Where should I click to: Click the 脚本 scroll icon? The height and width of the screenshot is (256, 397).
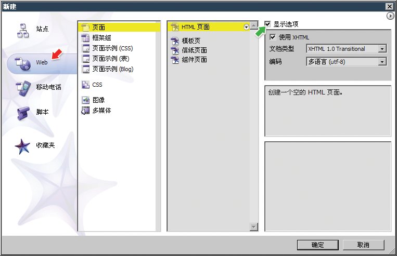[x=23, y=113]
